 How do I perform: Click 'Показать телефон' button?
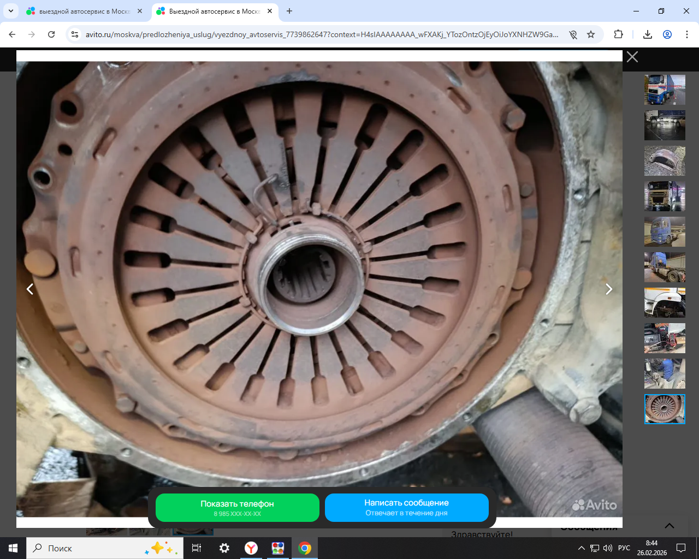(x=237, y=508)
